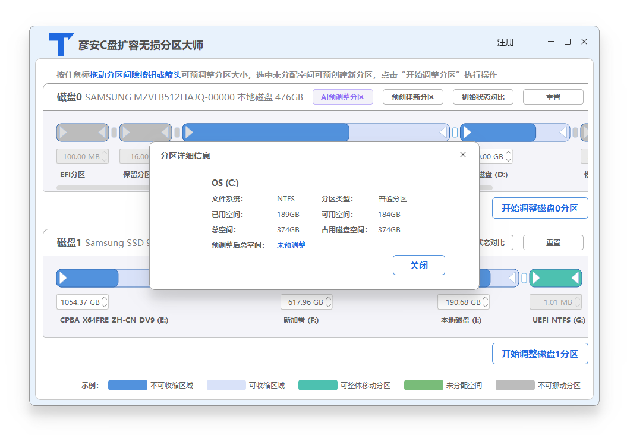Increase the 1054.37 GB size with up arrow
627x435 pixels.
105,299
